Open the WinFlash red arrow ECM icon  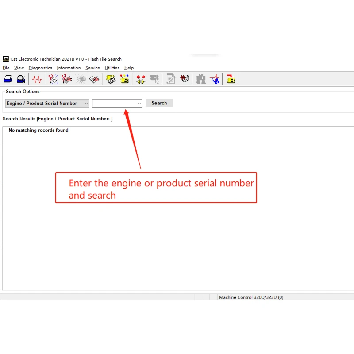pyautogui.click(x=231, y=79)
